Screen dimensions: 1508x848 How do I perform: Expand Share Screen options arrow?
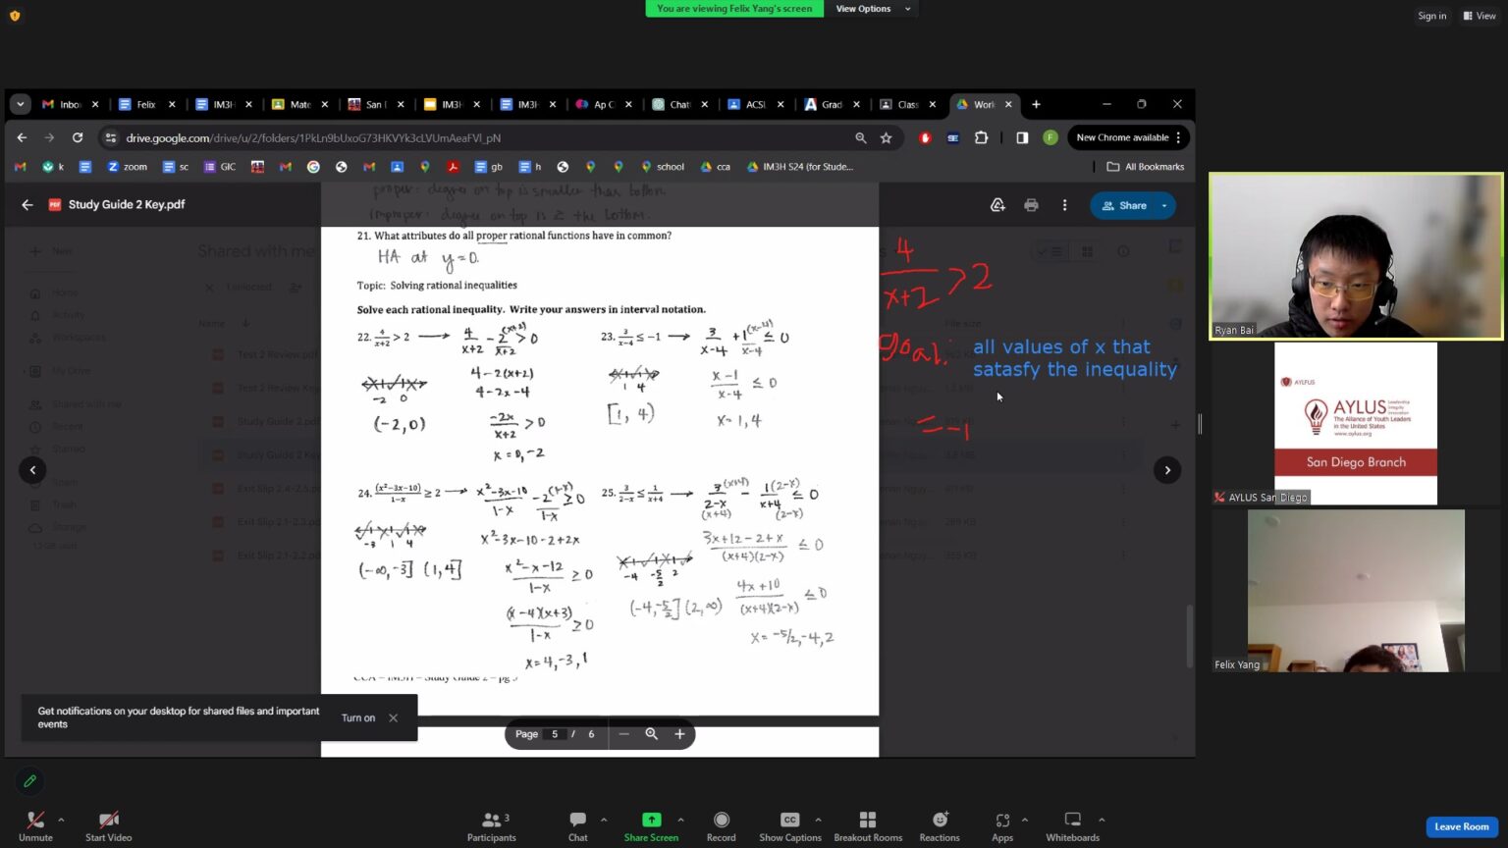[x=680, y=820]
